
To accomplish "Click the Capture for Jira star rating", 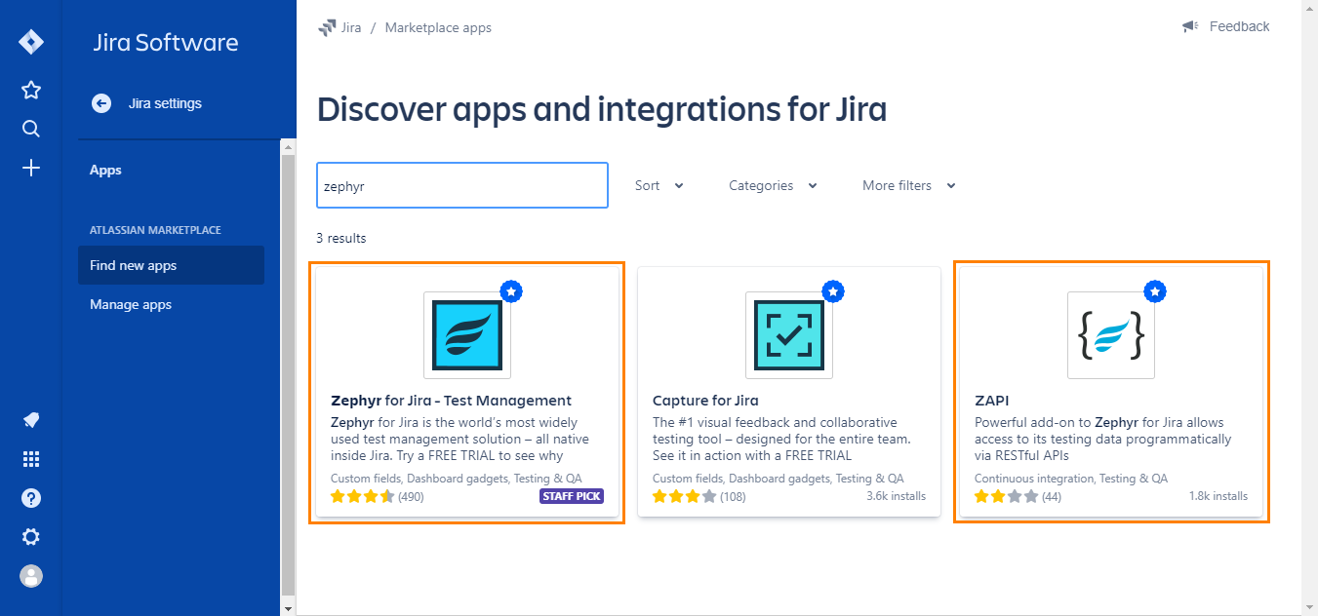I will pyautogui.click(x=684, y=496).
